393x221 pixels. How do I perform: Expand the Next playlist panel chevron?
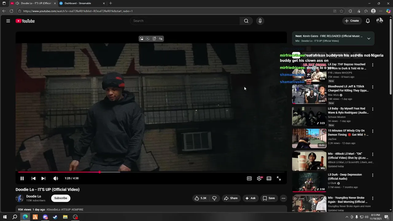tap(369, 38)
